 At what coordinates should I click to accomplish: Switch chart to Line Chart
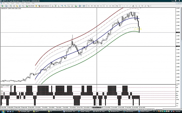[x=59, y=6]
